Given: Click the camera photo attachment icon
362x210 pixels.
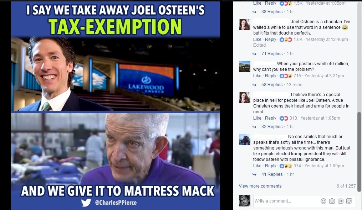Looking at the screenshot, I should point(332,201).
